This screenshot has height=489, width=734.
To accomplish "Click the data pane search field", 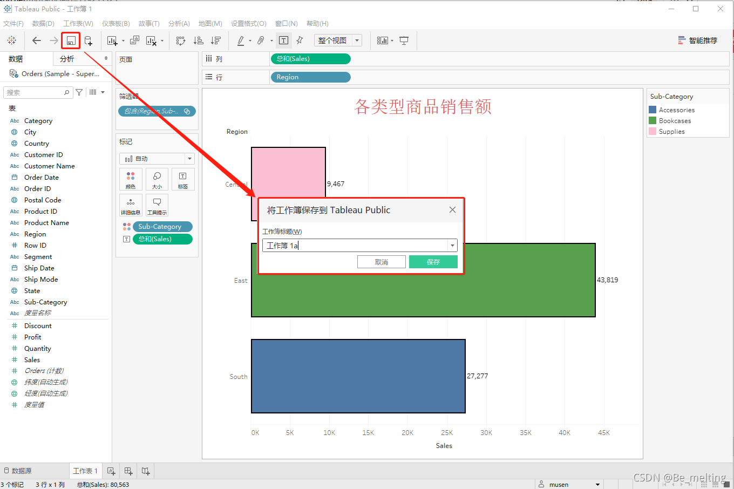I will [38, 92].
